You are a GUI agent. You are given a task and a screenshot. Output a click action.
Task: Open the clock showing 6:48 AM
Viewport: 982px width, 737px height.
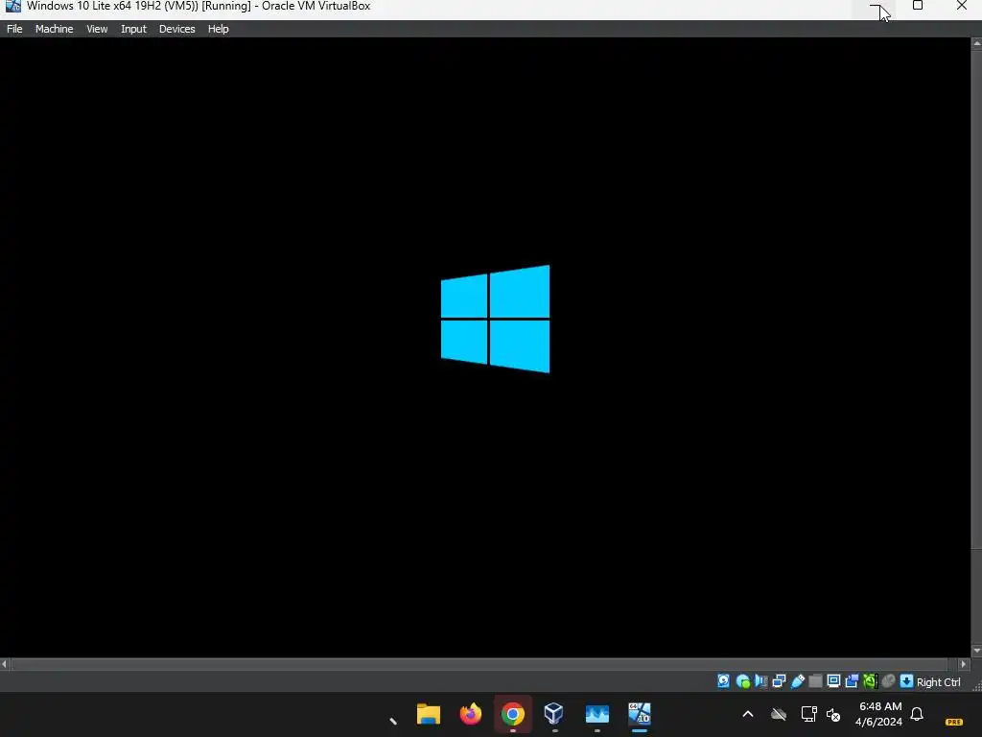(x=880, y=714)
